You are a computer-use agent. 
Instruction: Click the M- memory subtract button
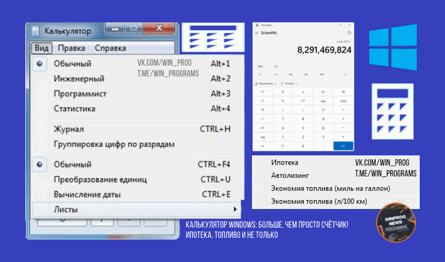coord(306,75)
